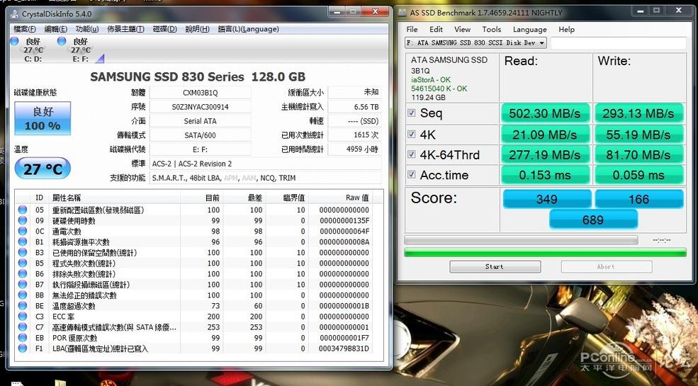Click the 4K-64Thrd write result 81.70 MB/s

point(638,155)
